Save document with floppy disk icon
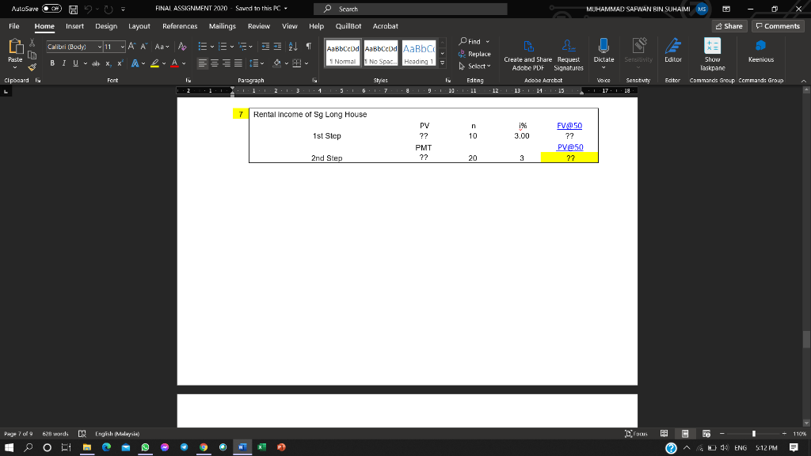Viewport: 811px width, 456px height. 74,9
